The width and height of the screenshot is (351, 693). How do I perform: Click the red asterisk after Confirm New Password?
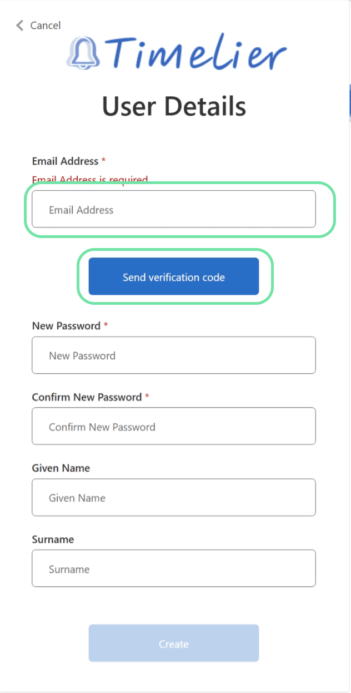(147, 397)
